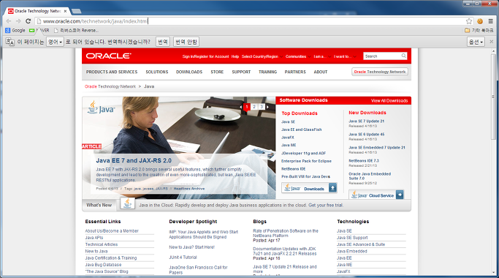Select banner slide 3

(x=262, y=107)
